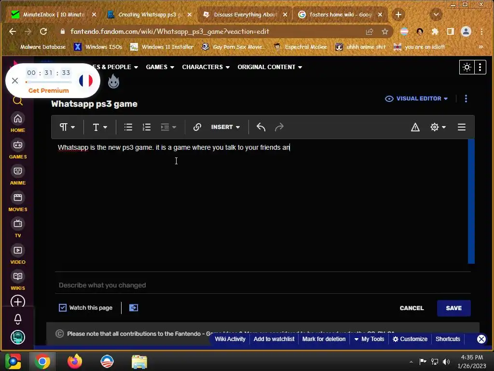Open MOVIES in the Fandom sidebar
This screenshot has height=371, width=494.
pos(18,202)
